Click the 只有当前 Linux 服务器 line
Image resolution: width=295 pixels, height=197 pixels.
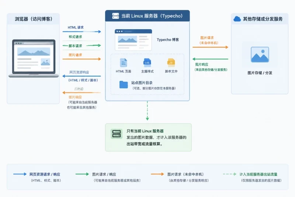145,131
